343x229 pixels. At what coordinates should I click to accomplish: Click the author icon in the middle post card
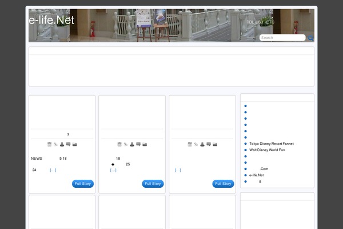click(x=132, y=144)
